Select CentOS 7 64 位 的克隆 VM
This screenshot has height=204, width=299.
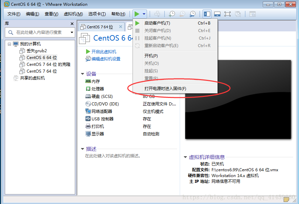pyautogui.click(x=49, y=64)
